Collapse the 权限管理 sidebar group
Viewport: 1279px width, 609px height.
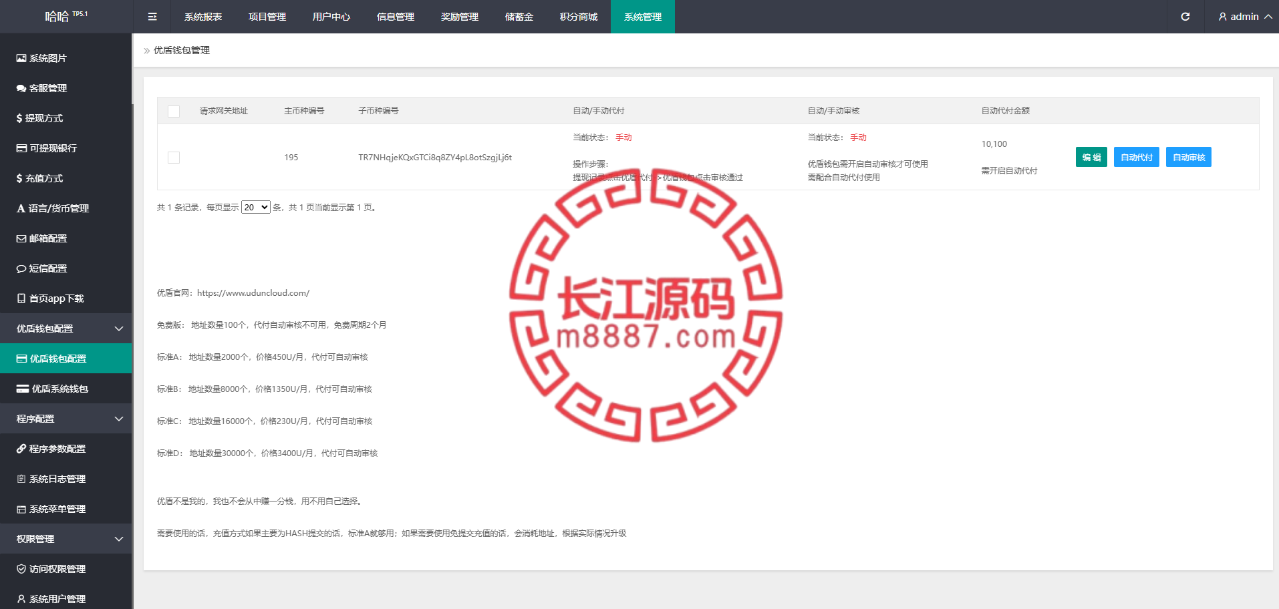(119, 539)
